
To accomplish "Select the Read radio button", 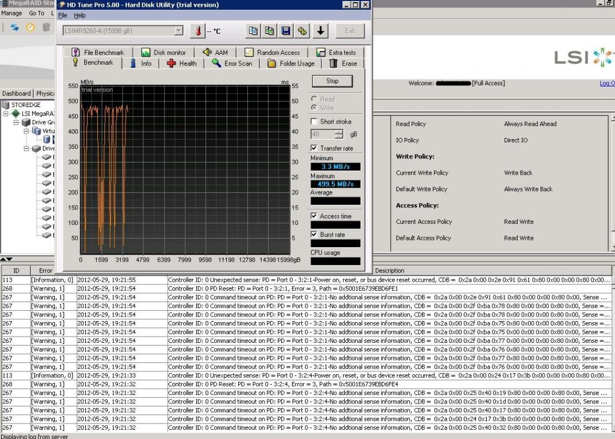I will tap(314, 99).
